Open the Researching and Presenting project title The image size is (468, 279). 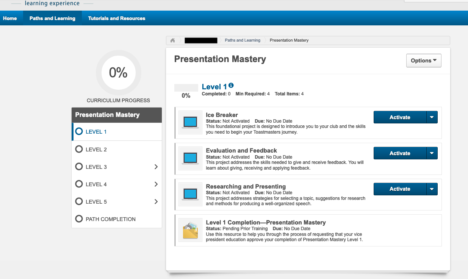tap(246, 187)
